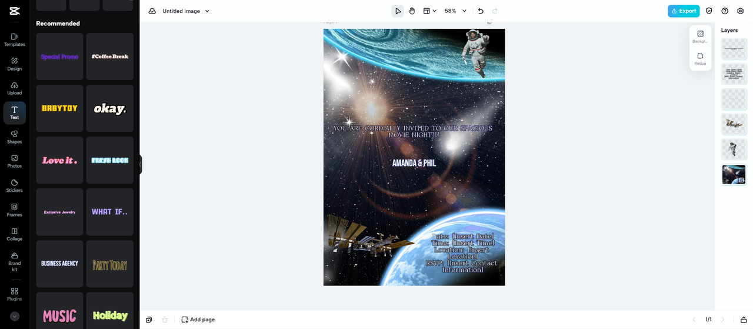
Task: Choose the PARTY TODAY text preset
Action: (110, 264)
